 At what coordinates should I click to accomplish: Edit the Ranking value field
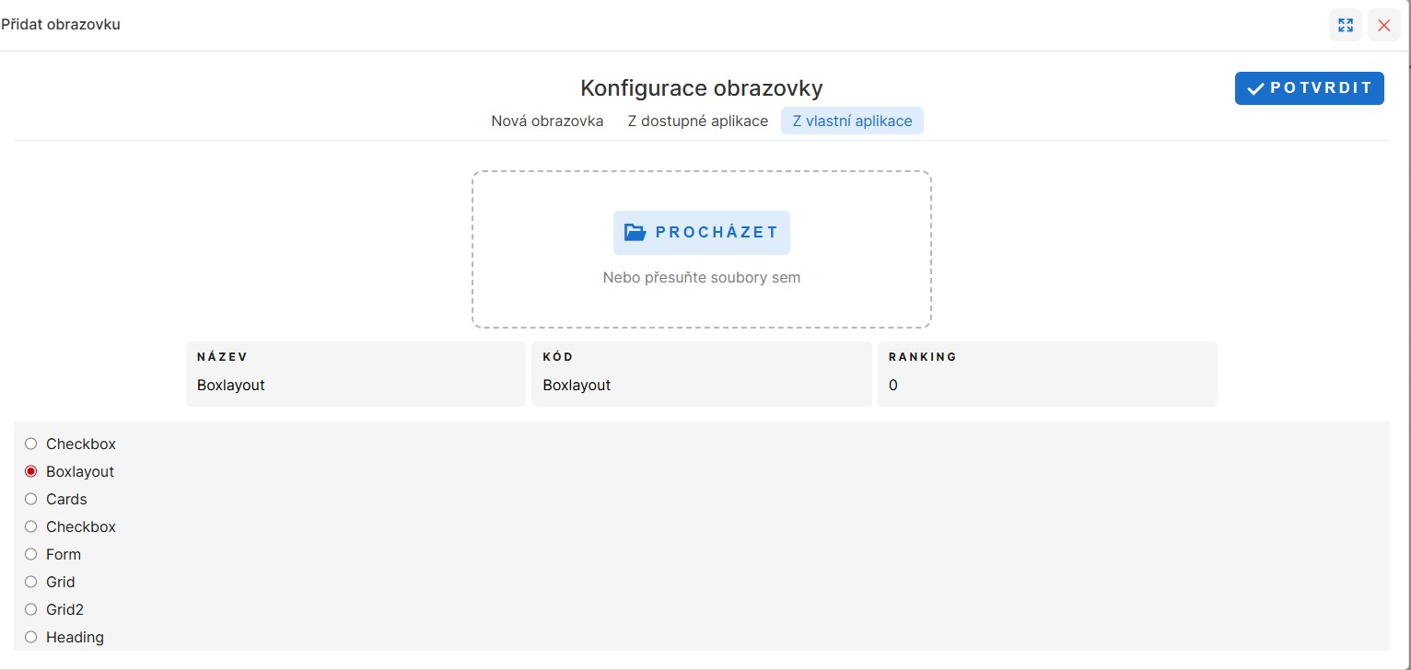tap(1046, 385)
